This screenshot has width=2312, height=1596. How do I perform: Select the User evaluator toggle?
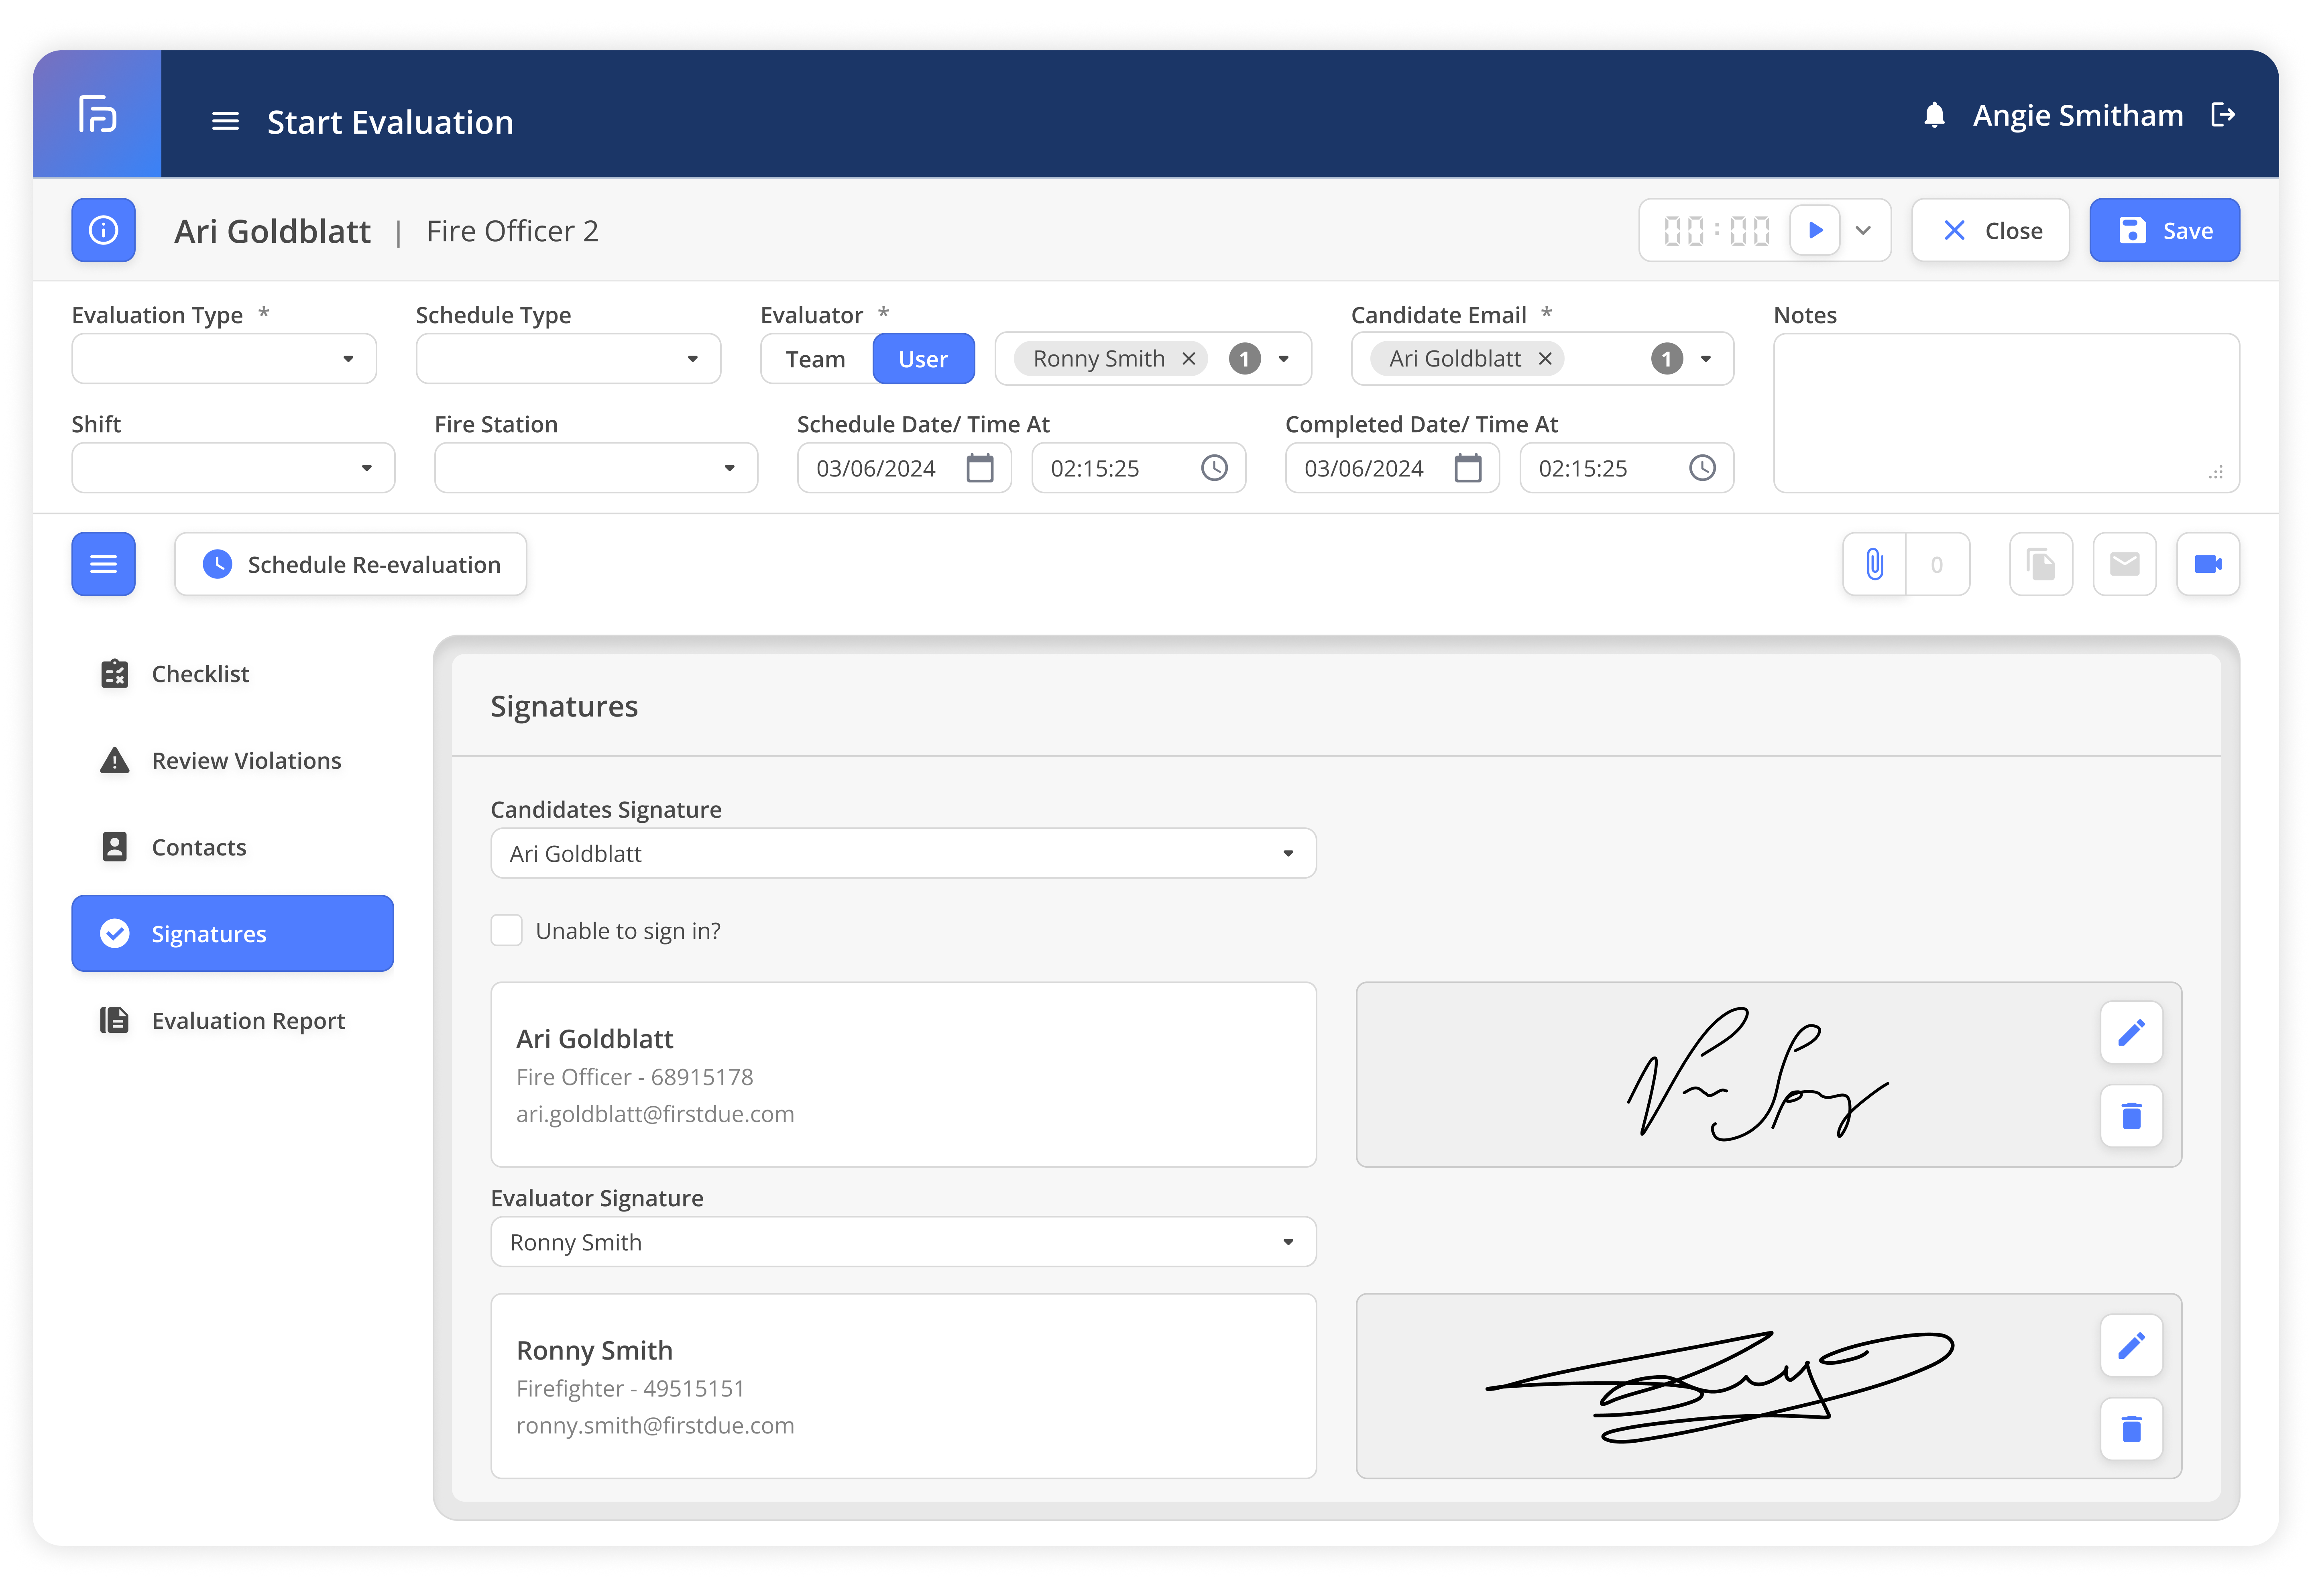click(922, 359)
